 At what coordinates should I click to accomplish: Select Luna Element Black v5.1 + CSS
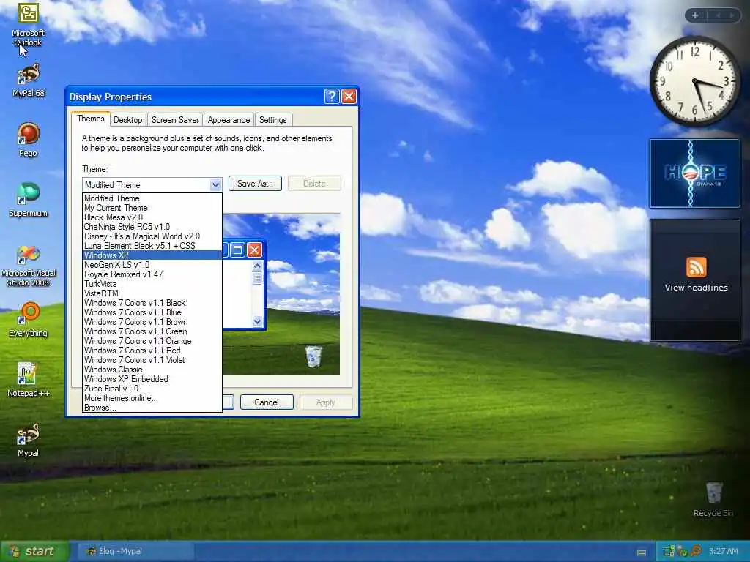click(x=152, y=246)
